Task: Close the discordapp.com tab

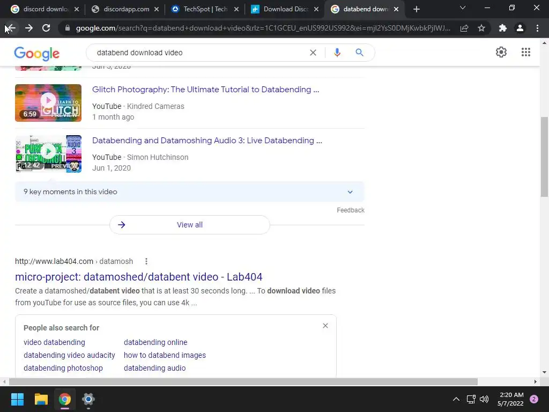Action: [x=157, y=9]
